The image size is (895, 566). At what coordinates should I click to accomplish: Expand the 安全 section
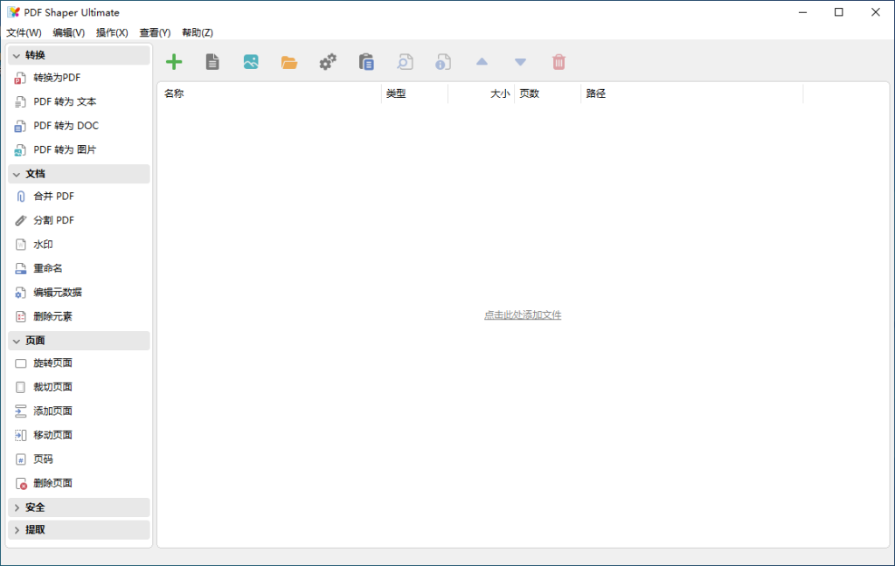[x=80, y=507]
